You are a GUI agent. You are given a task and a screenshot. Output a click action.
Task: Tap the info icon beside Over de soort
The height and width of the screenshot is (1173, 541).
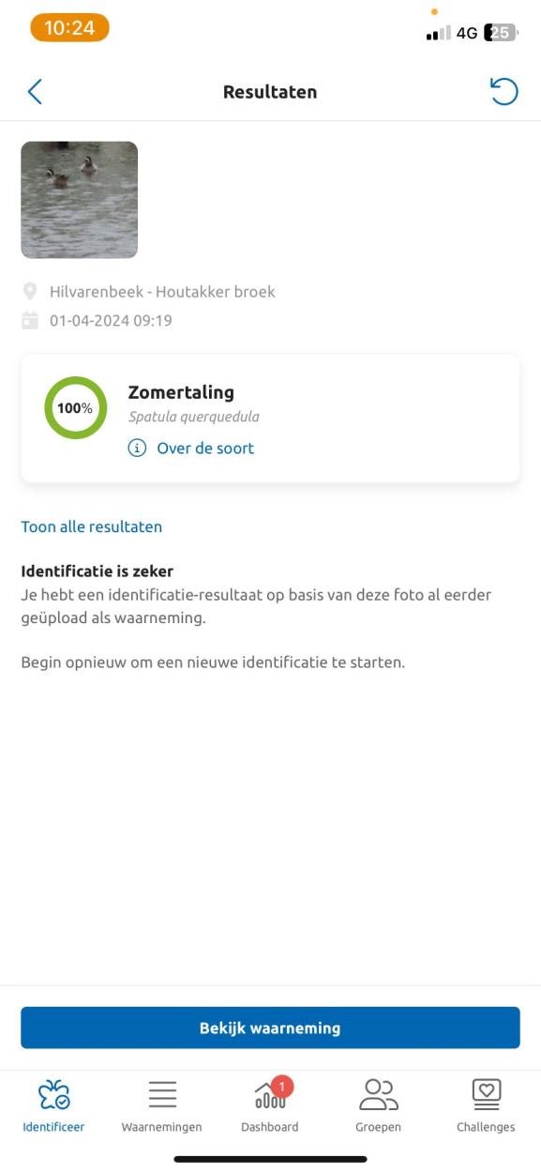click(138, 449)
